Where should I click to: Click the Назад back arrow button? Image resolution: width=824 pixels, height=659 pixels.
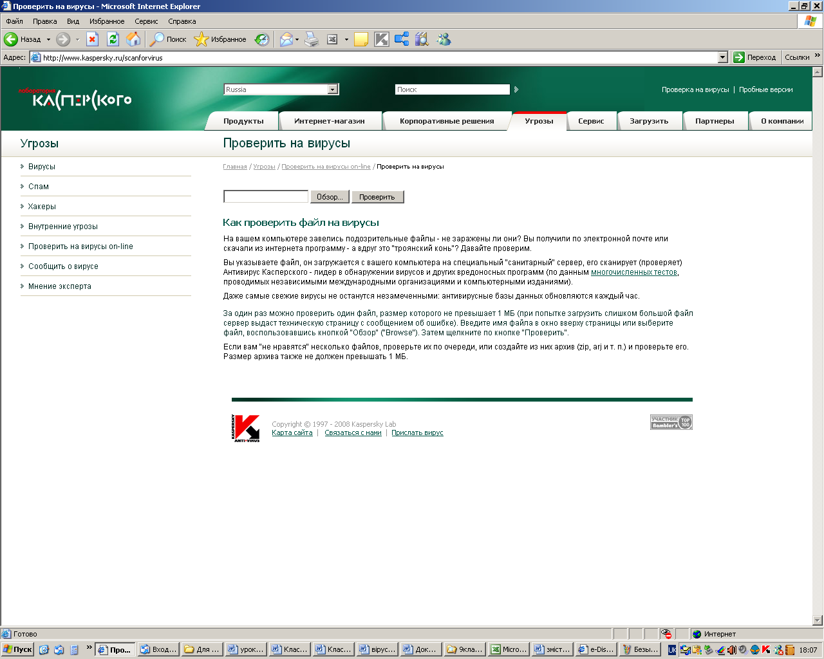pos(23,39)
